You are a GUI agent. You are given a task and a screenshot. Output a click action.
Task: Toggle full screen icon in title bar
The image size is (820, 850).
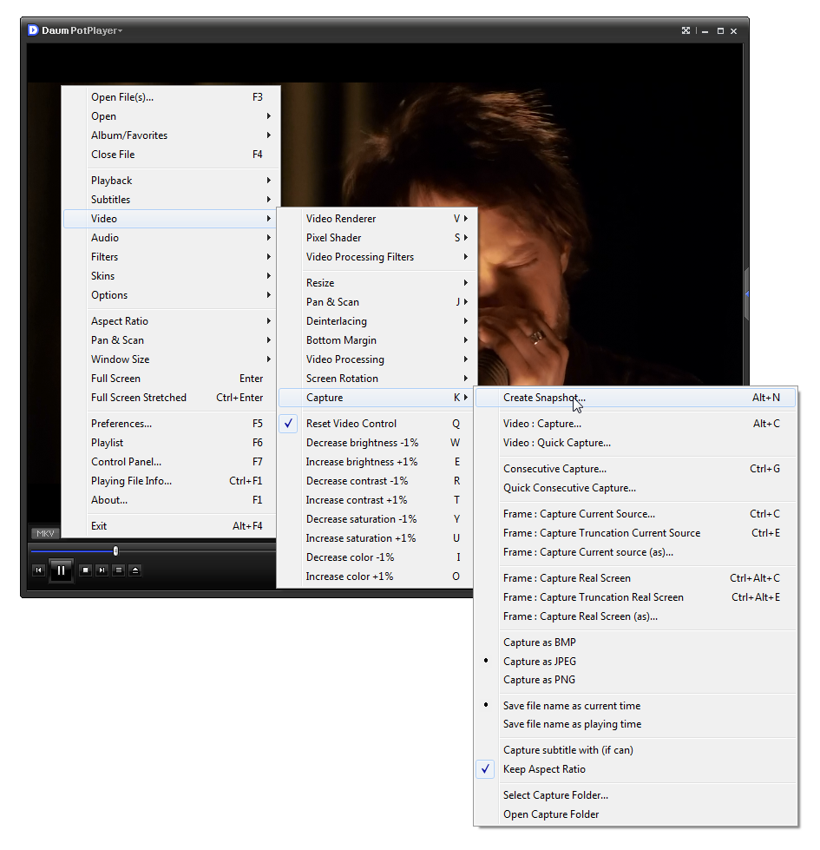tap(686, 30)
